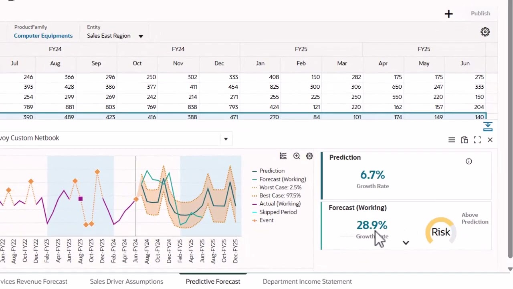
Task: Toggle Event legend entry
Action: (x=263, y=220)
